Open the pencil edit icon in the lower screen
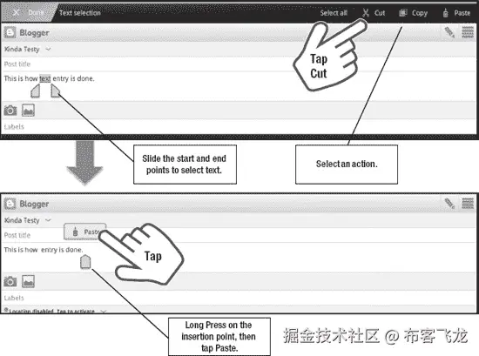479x356 pixels. click(x=449, y=203)
